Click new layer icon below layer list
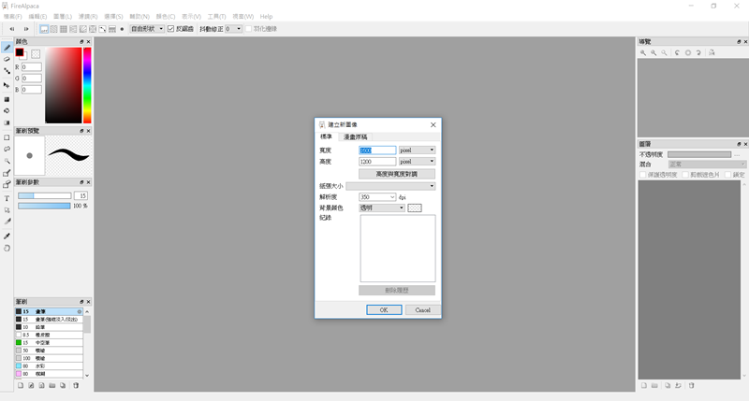Viewport: 749px width, 401px height. click(x=644, y=385)
